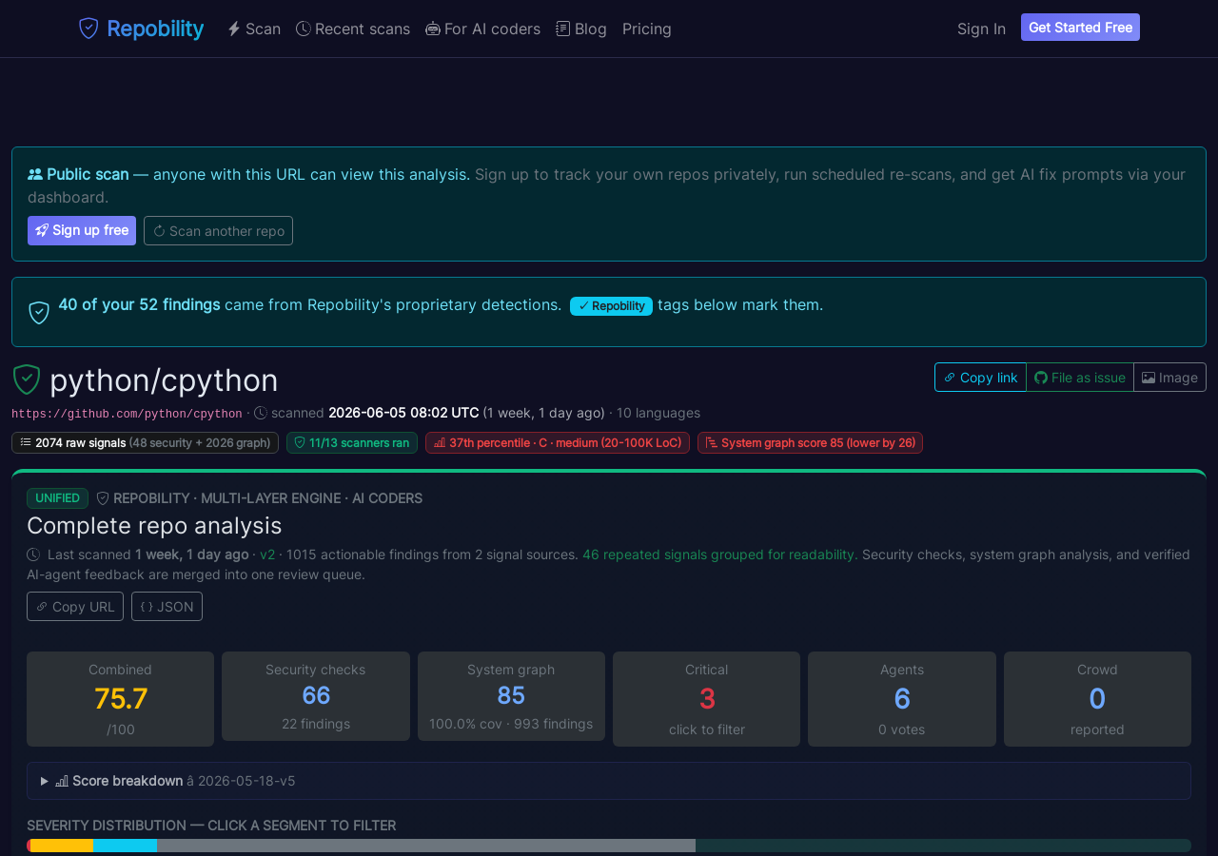Click the lightning icon next to Scan
1218x856 pixels.
pyautogui.click(x=234, y=29)
